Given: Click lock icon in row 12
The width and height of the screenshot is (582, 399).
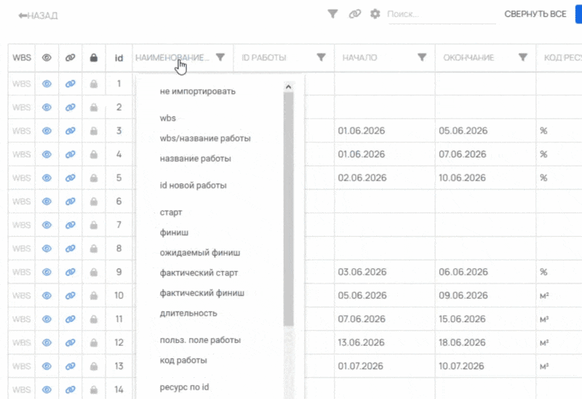Looking at the screenshot, I should [x=94, y=342].
